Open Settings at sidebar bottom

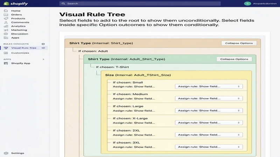17,153
